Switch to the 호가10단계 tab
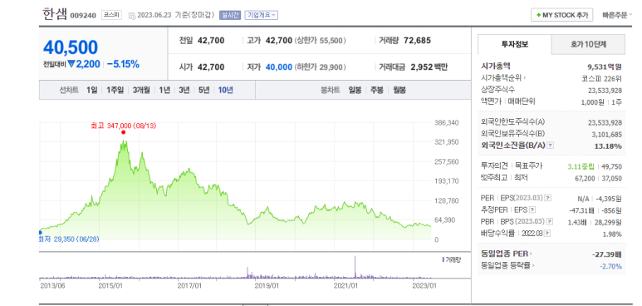 click(x=588, y=44)
